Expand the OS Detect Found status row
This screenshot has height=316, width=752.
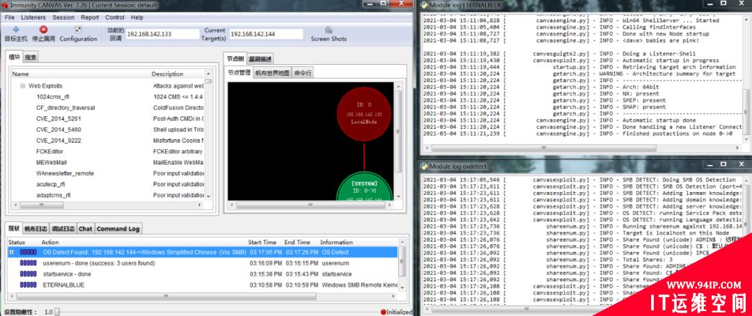(x=12, y=252)
